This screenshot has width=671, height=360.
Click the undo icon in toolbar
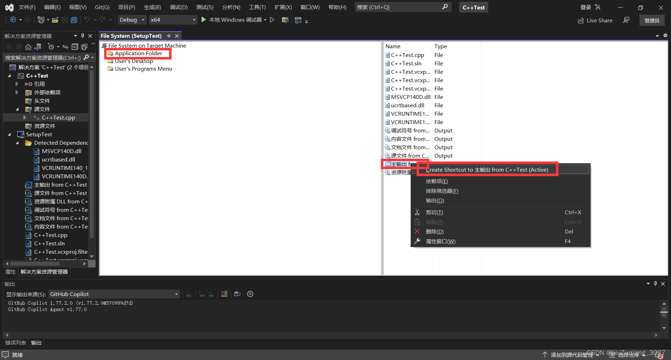87,20
